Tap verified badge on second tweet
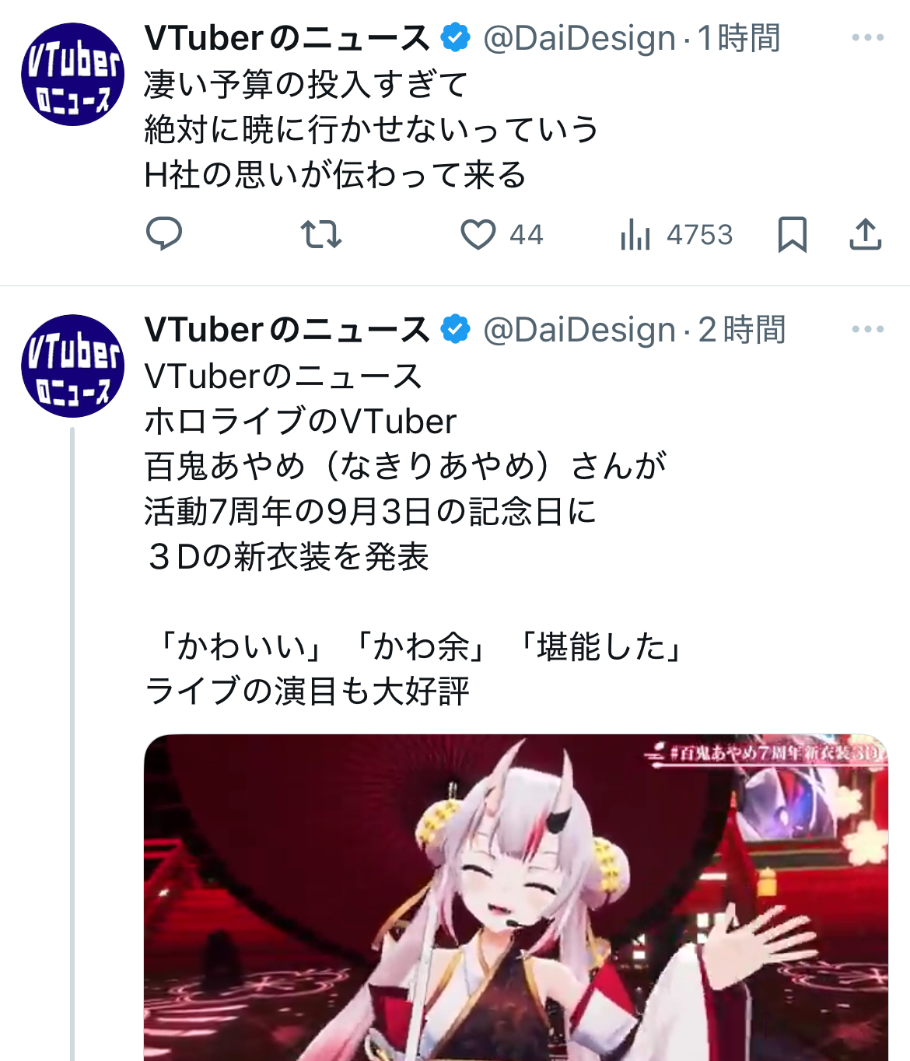Viewport: 910px width, 1061px height. point(455,329)
